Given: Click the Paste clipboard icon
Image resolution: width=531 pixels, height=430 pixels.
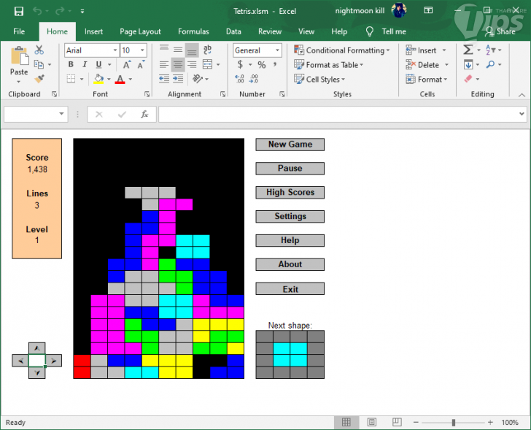Looking at the screenshot, I should pos(19,56).
